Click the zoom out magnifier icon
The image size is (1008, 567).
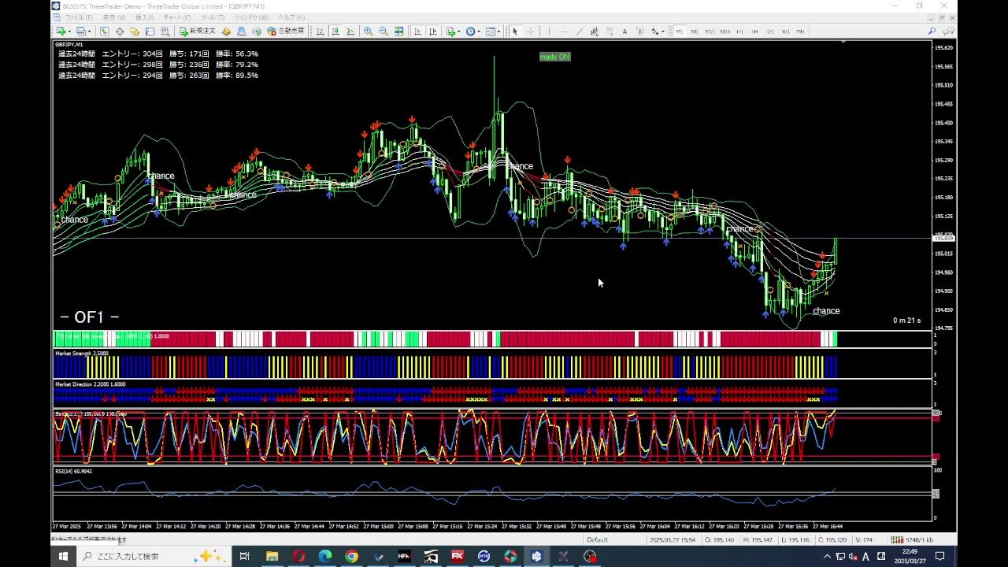point(383,31)
